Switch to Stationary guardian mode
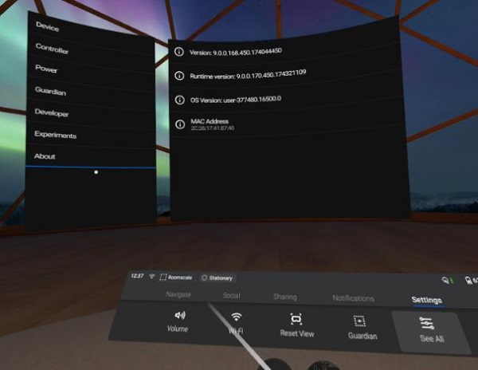Screen dimensions: 478x370 tap(217, 278)
